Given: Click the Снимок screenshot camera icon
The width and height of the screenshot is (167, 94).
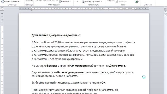Looking at the screenshot, I should click(60, 2).
